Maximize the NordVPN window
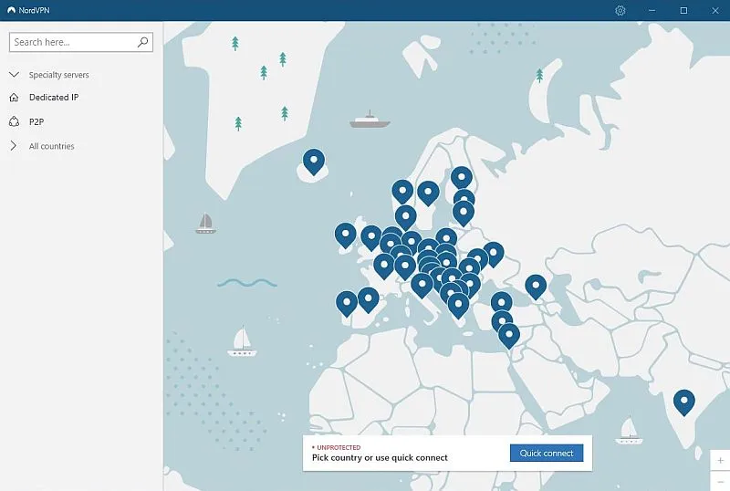Viewport: 730px width, 491px height. point(683,10)
